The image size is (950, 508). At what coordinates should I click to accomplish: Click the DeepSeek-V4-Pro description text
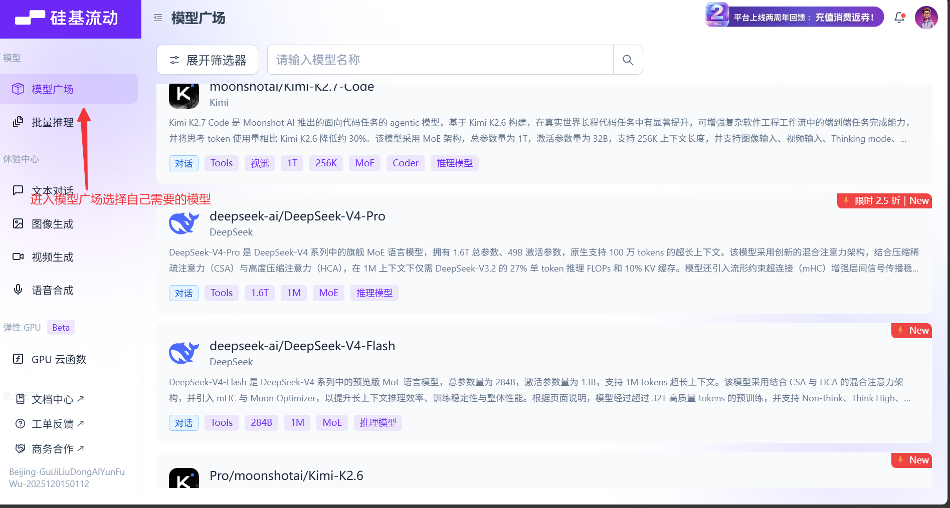544,261
